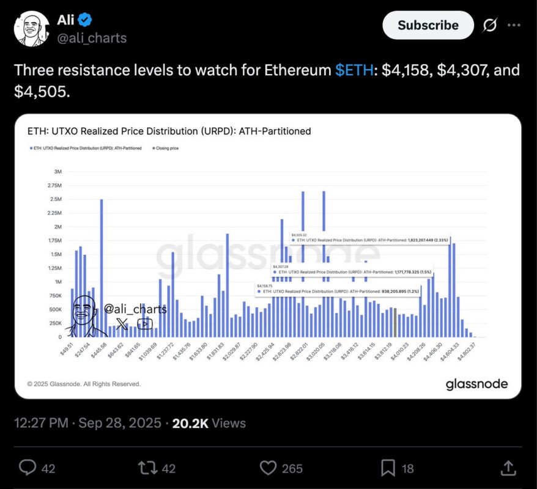Toggle the bookmark icon on this post
Image resolution: width=537 pixels, height=489 pixels.
click(388, 468)
